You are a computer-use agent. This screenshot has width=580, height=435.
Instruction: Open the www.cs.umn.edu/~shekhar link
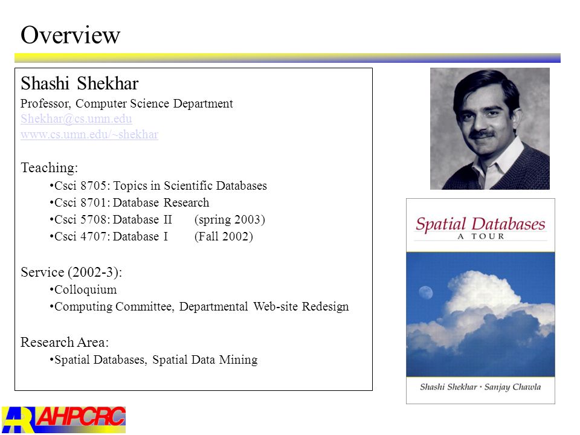89,134
